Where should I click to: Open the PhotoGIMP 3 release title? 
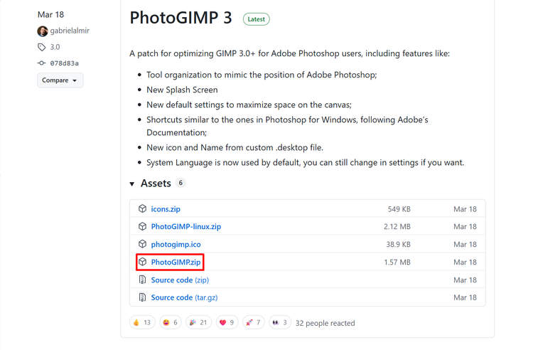pyautogui.click(x=181, y=18)
